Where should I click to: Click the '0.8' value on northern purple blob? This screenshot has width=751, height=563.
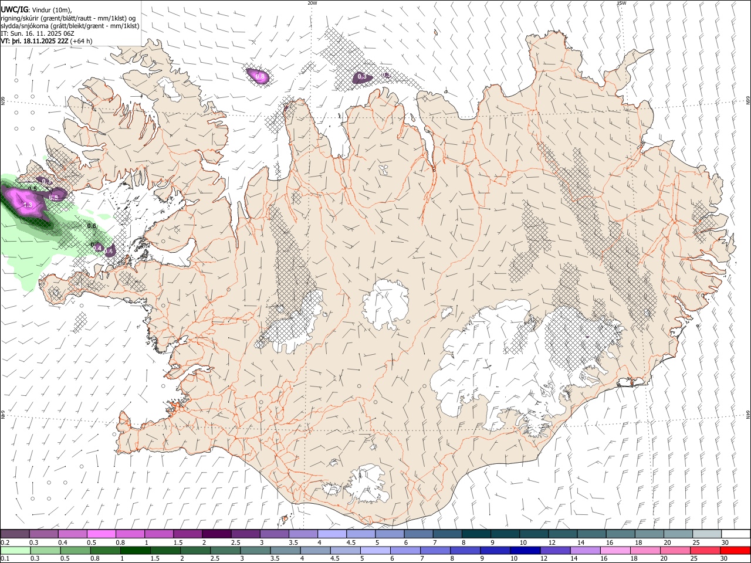coord(261,77)
